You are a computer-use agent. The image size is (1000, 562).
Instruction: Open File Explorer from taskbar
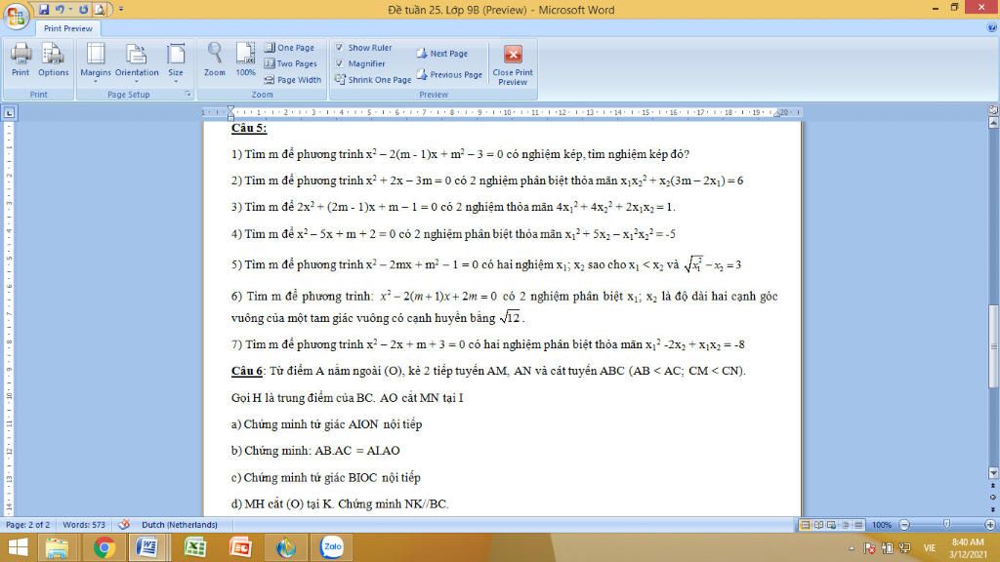tap(57, 547)
